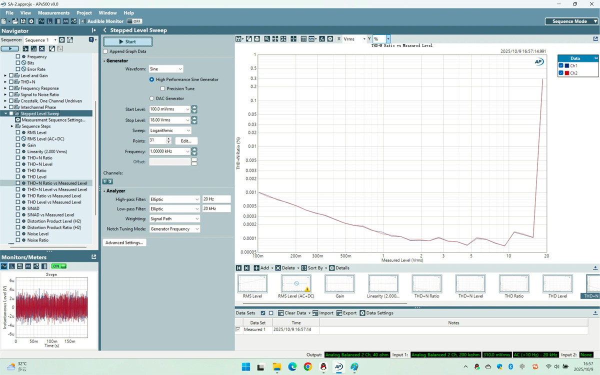Viewport: 600px width, 375px height.
Task: Open the Measurements menu
Action: point(53,12)
